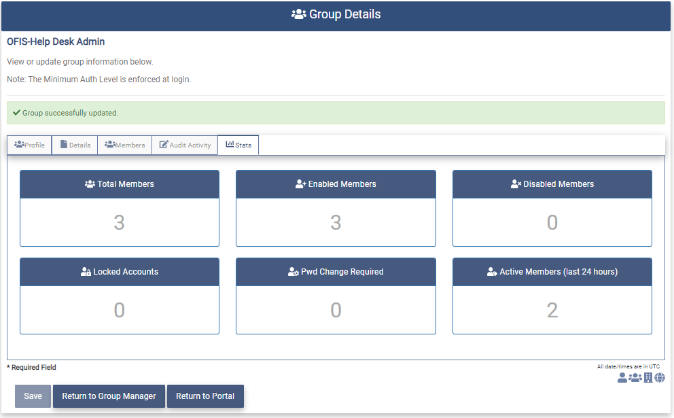
Task: Click the Active Members value 2
Action: click(552, 310)
